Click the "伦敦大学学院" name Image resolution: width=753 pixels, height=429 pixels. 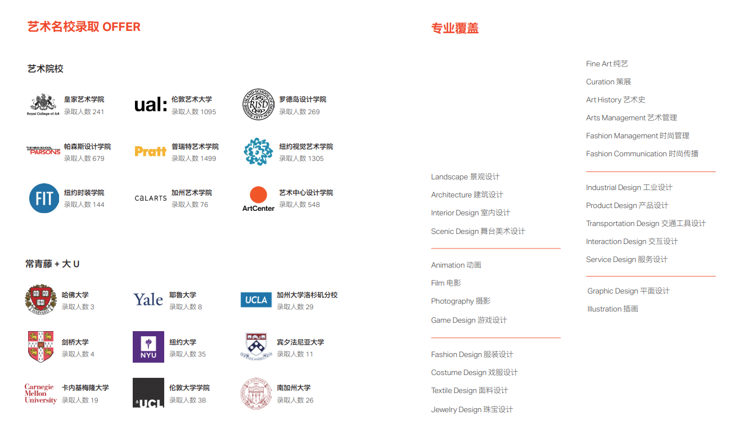coord(190,388)
